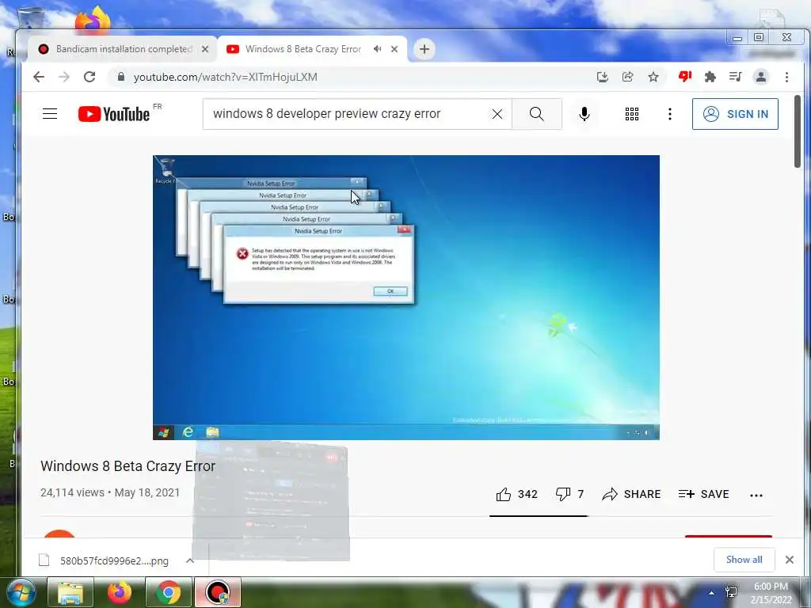Viewport: 811px width, 608px height.
Task: Expand options for downloaded png file
Action: [x=190, y=560]
